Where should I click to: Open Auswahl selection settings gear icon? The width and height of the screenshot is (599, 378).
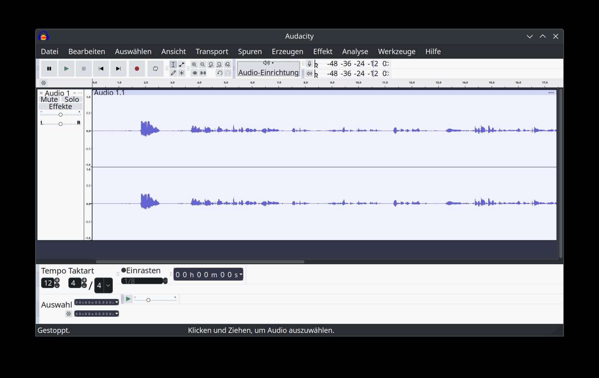(69, 314)
